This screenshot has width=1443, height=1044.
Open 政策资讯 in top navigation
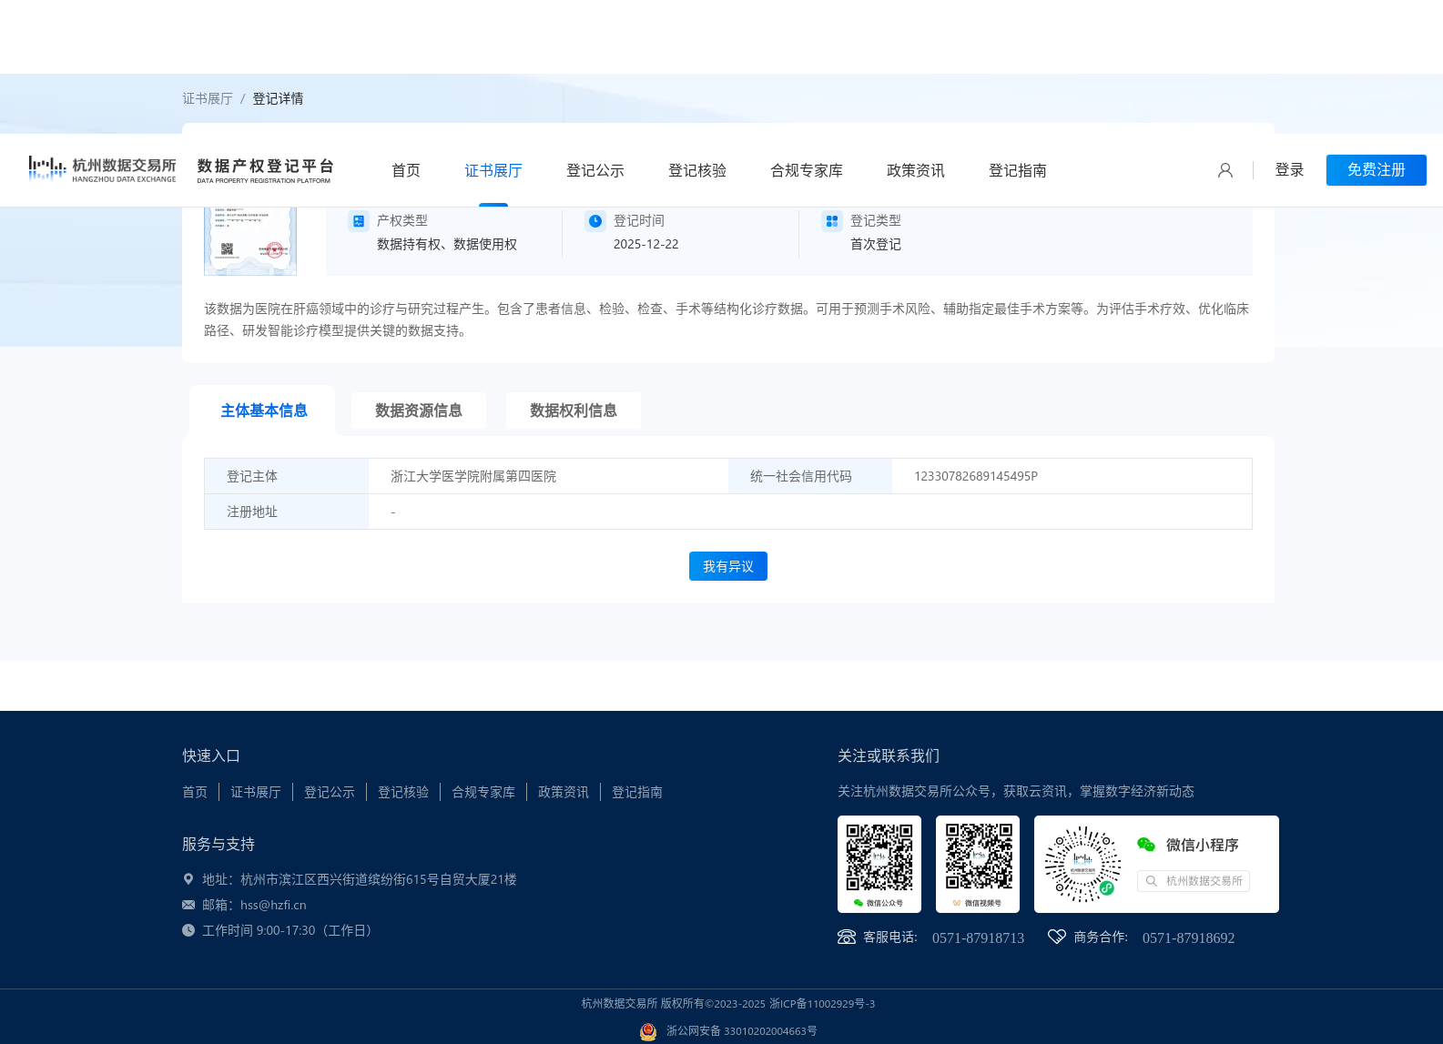(916, 170)
